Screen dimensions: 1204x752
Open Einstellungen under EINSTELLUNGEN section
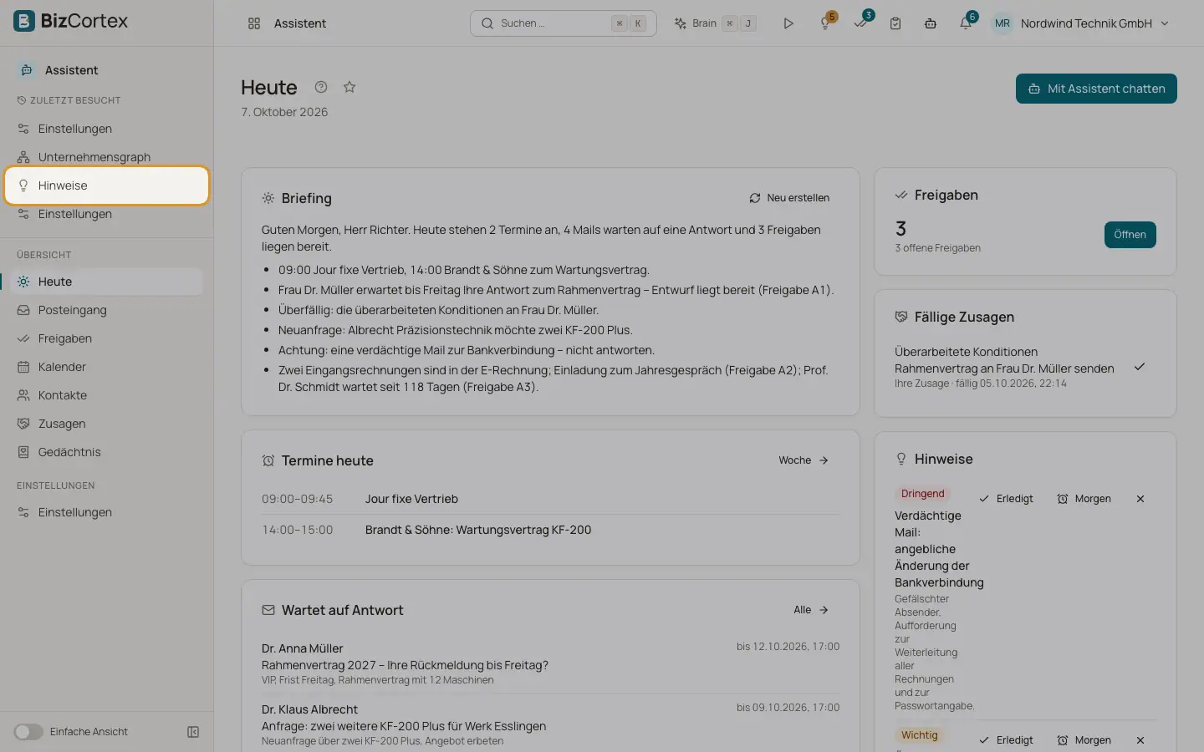(107, 512)
